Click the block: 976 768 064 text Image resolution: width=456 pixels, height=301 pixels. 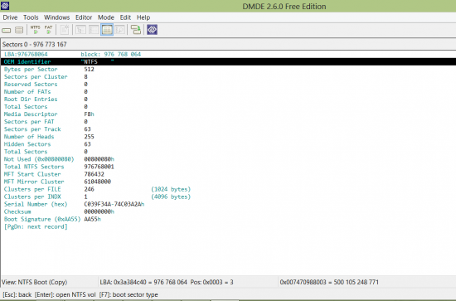[x=111, y=55]
